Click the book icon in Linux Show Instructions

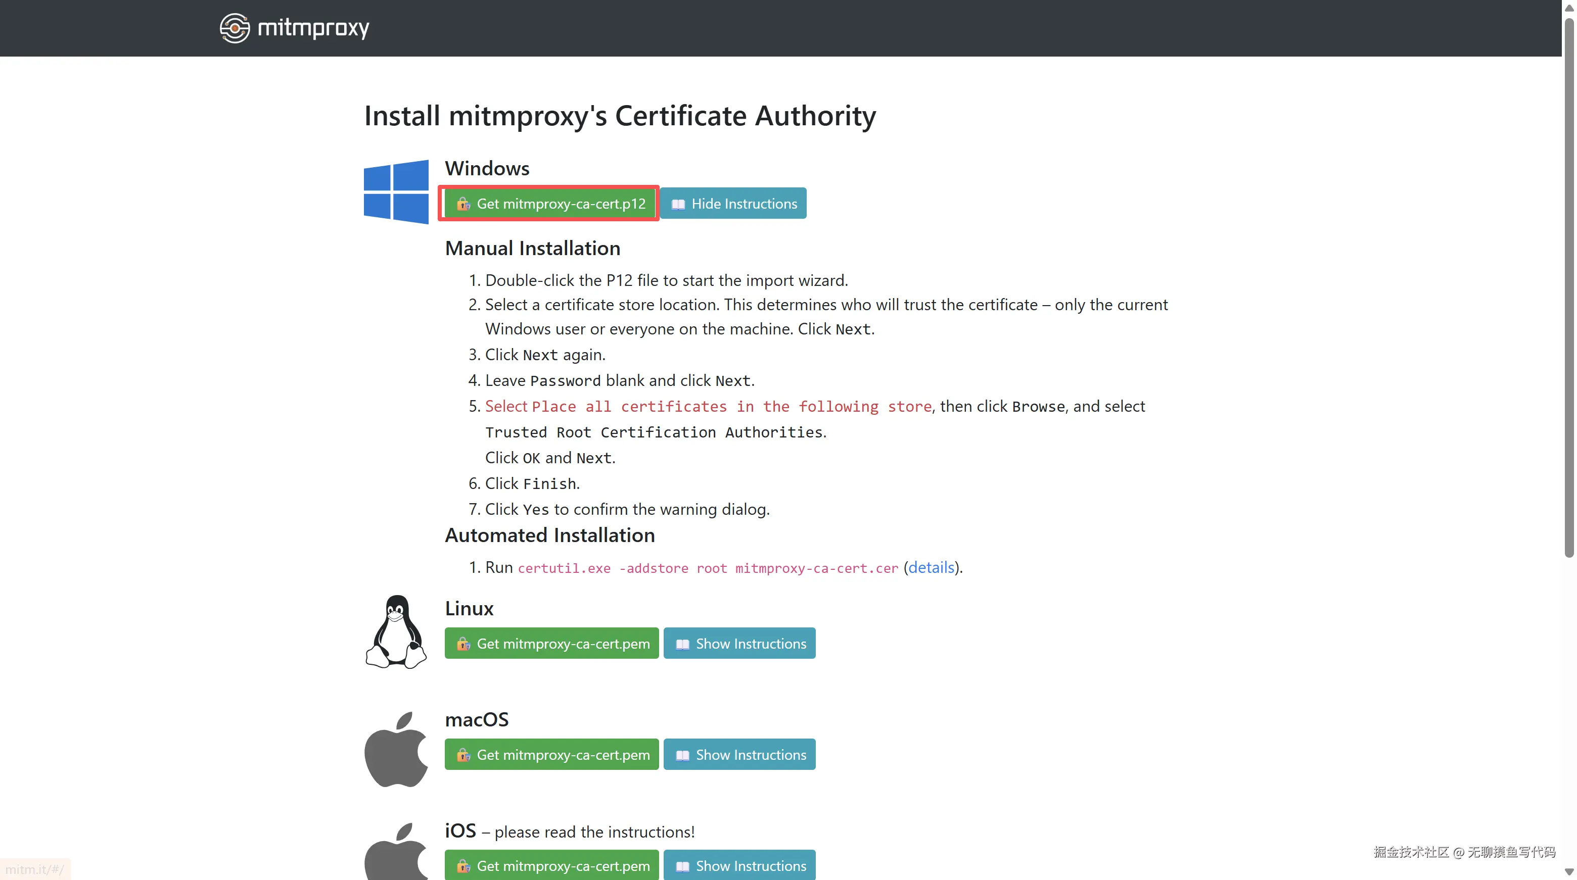(x=682, y=645)
